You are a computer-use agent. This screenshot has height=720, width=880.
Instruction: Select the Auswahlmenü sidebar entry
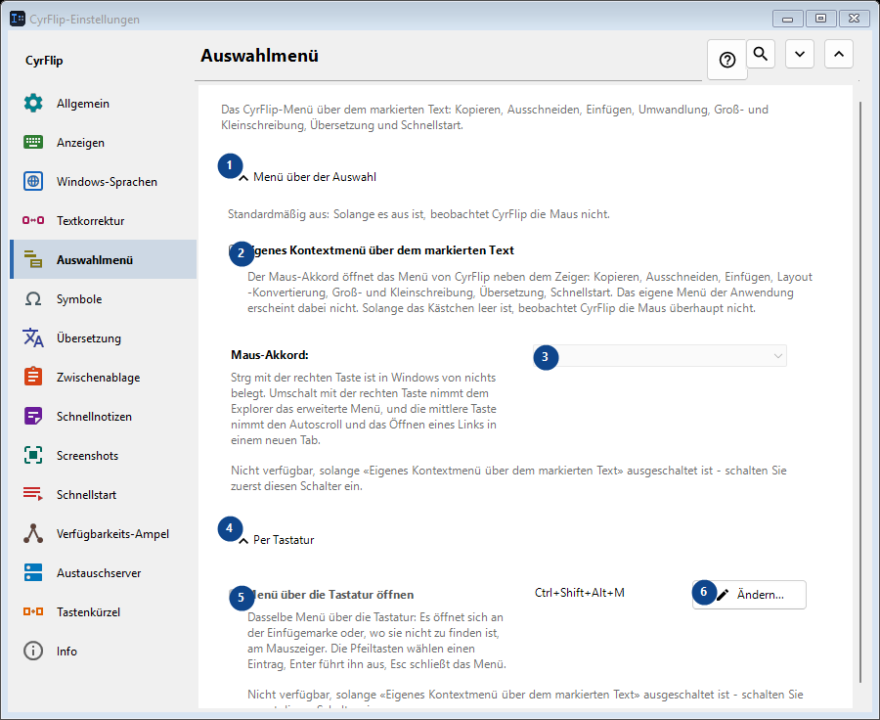tap(104, 259)
